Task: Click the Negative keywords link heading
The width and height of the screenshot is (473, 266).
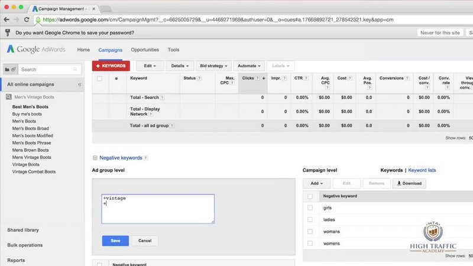Action: (x=121, y=158)
